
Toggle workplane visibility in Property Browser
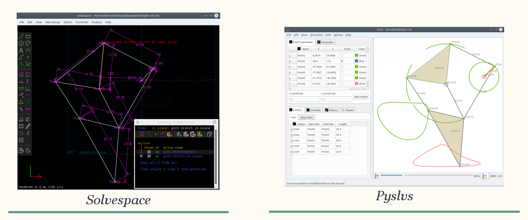[x=142, y=134]
